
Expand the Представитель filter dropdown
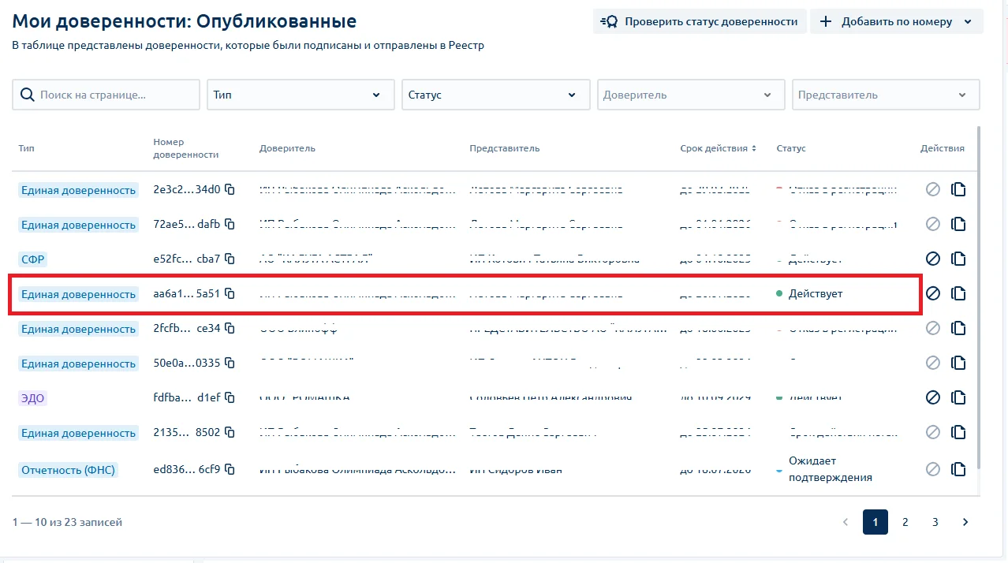(886, 95)
